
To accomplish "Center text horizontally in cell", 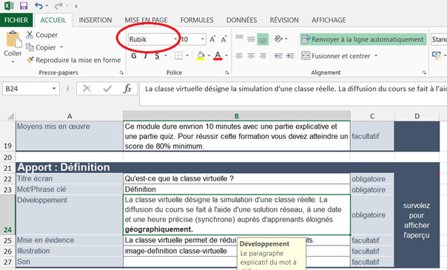I will point(251,55).
